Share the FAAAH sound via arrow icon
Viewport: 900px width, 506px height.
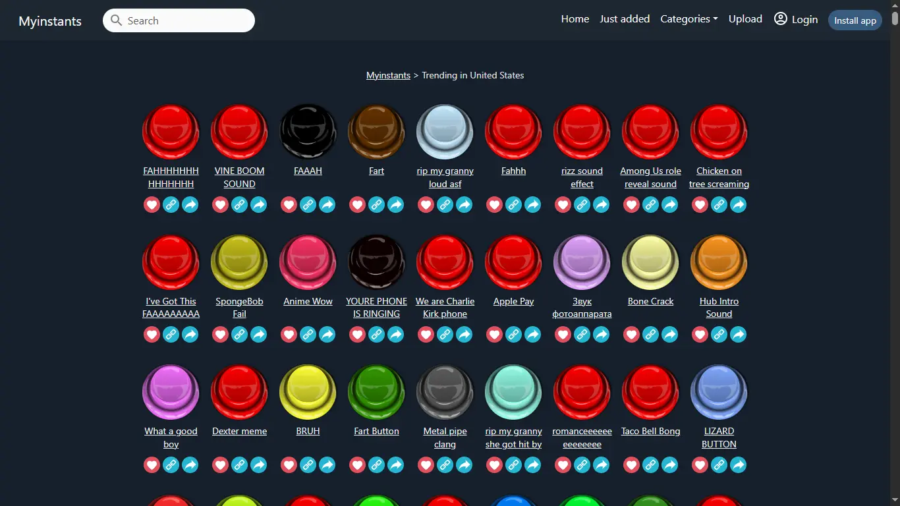pos(327,205)
